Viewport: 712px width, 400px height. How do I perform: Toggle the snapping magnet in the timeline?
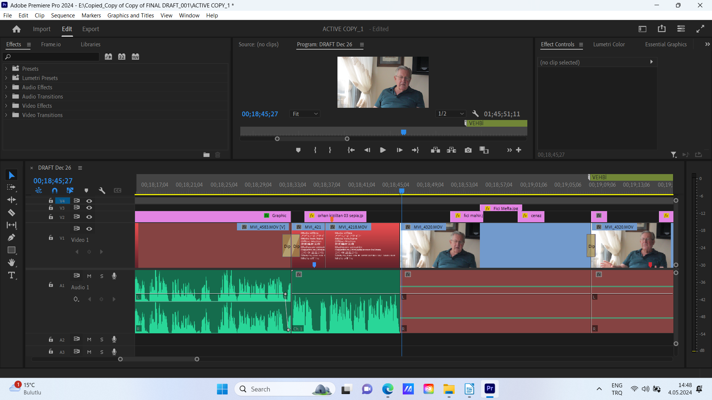(54, 190)
